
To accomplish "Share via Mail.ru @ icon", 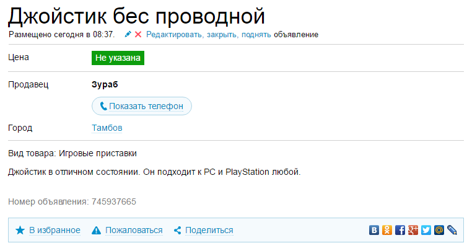I will click(x=439, y=230).
